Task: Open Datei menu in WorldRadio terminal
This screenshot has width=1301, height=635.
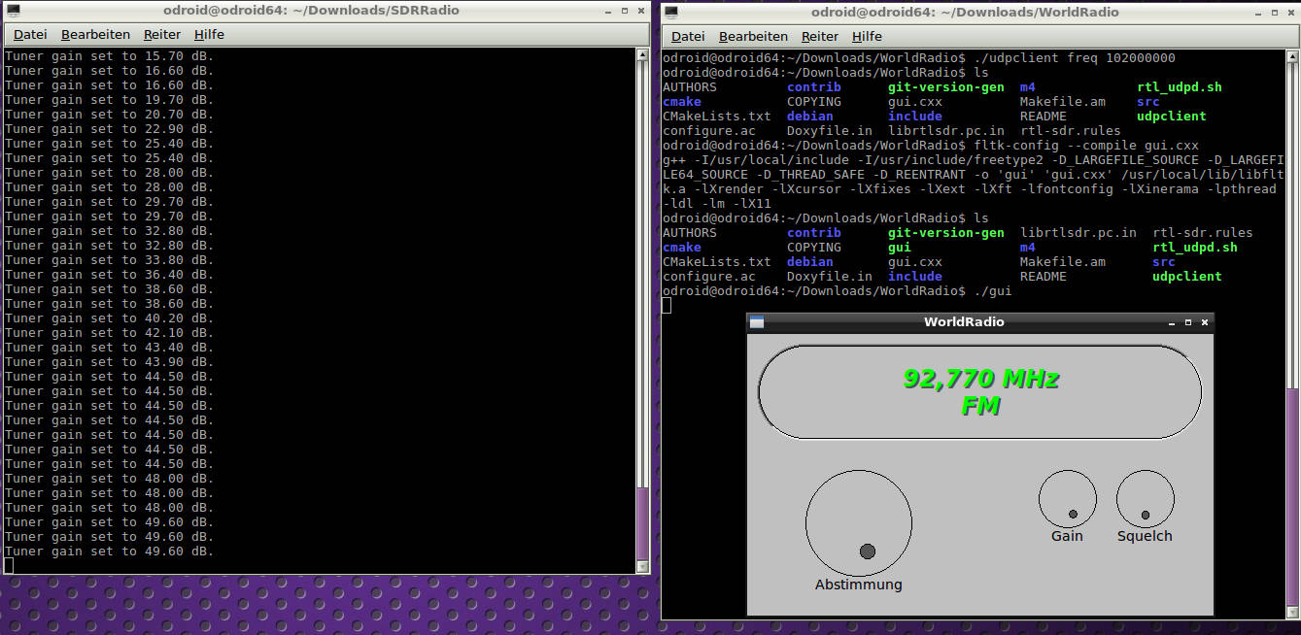Action: (688, 37)
